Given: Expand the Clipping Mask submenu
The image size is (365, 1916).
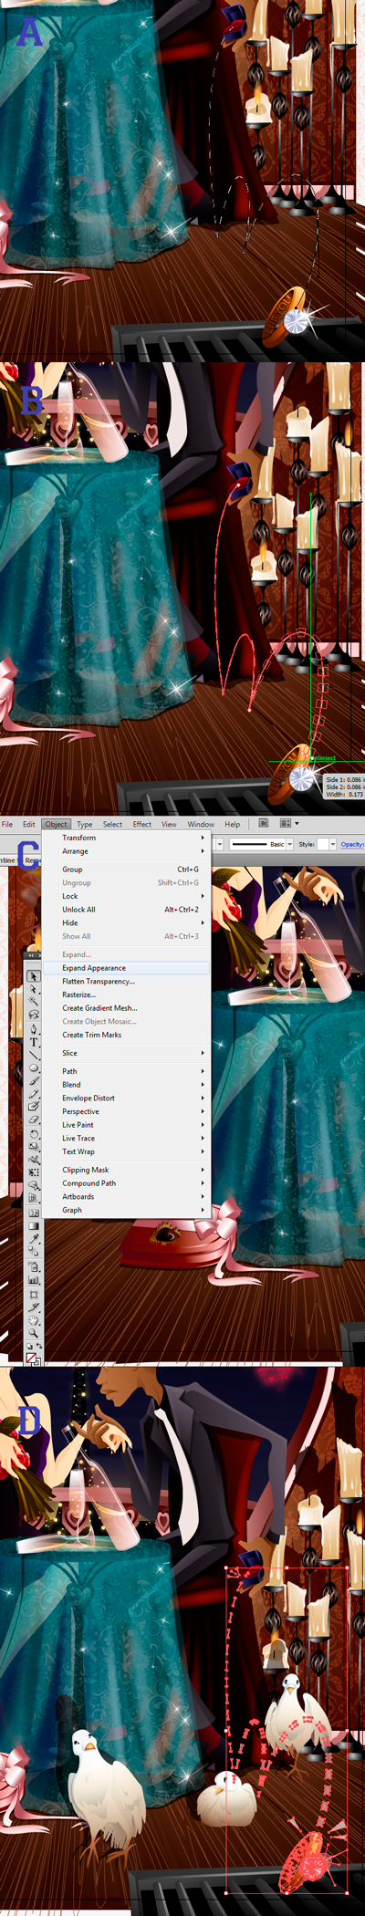Looking at the screenshot, I should click(x=127, y=1170).
